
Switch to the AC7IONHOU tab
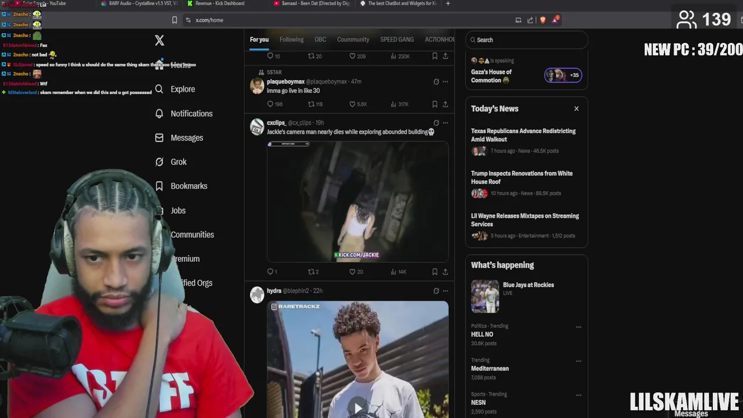439,39
